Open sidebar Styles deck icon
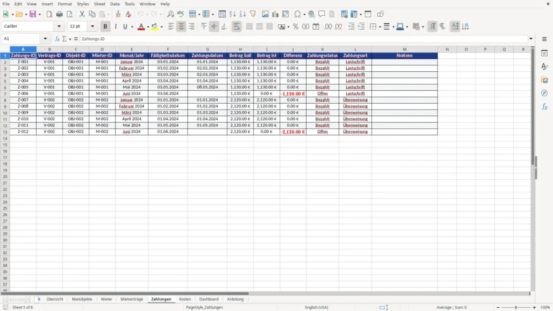 [544, 66]
